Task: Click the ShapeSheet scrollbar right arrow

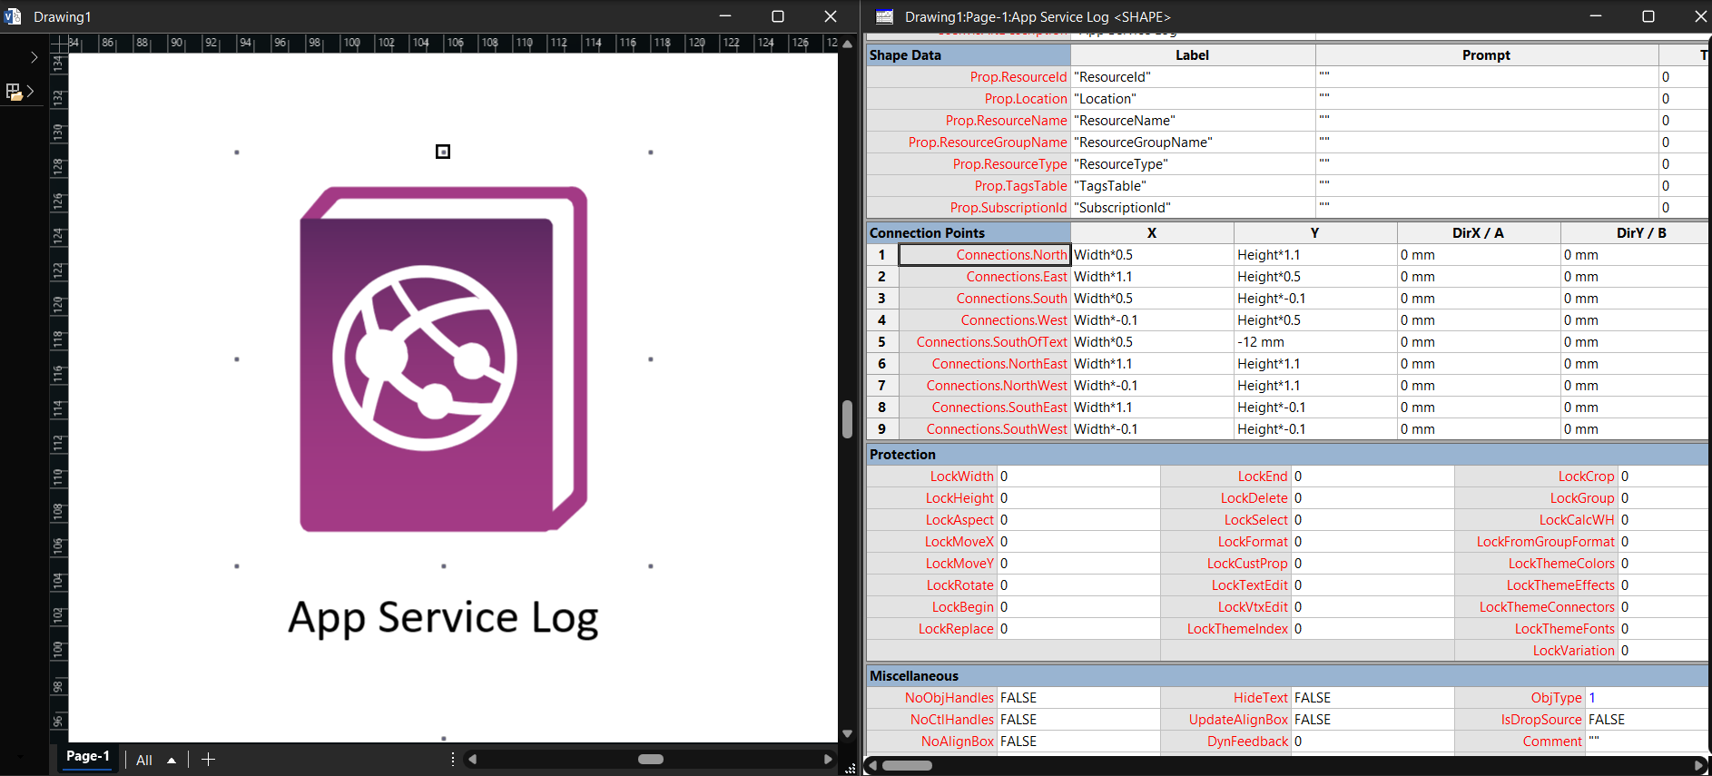Action: pos(1698,765)
